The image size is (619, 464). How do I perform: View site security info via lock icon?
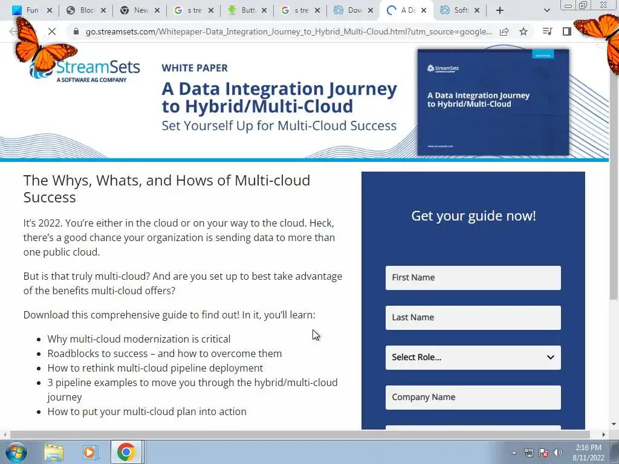click(x=76, y=31)
